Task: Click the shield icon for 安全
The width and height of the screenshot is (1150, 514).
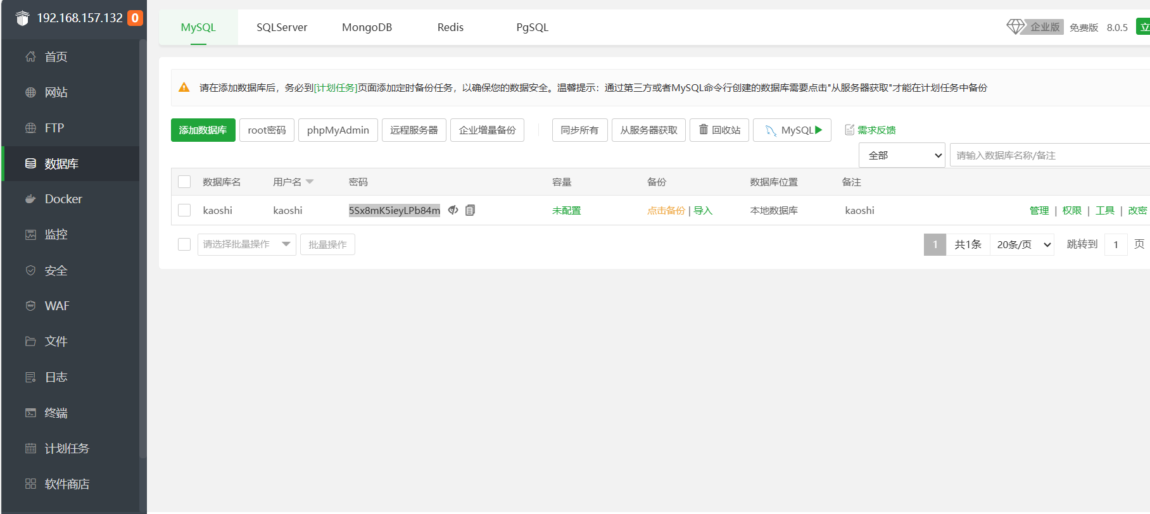Action: (30, 270)
